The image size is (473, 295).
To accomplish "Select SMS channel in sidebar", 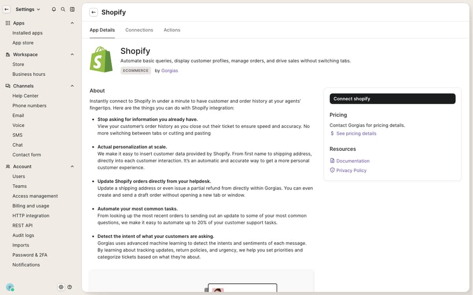I will pyautogui.click(x=17, y=135).
